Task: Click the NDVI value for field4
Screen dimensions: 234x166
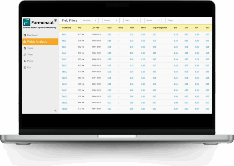Action: [x=109, y=47]
